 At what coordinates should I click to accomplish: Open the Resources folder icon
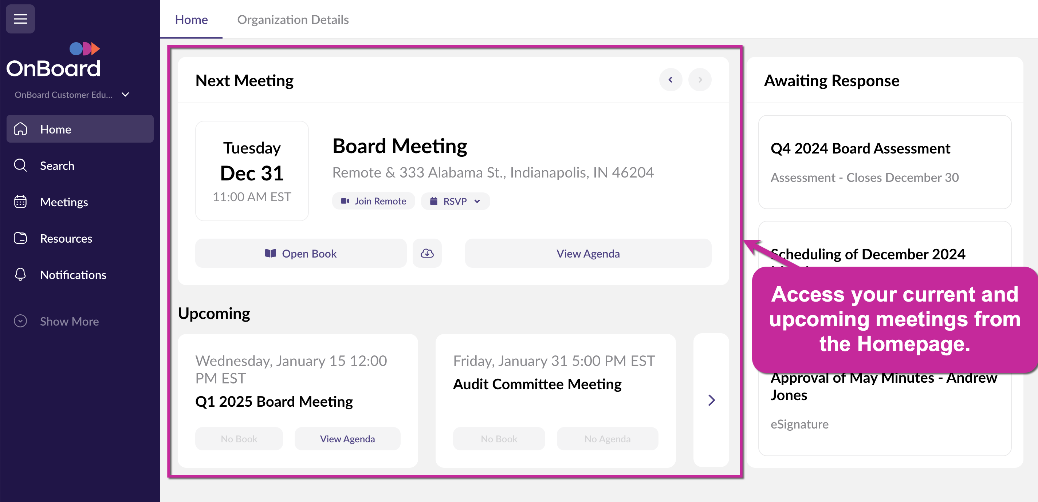[20, 238]
